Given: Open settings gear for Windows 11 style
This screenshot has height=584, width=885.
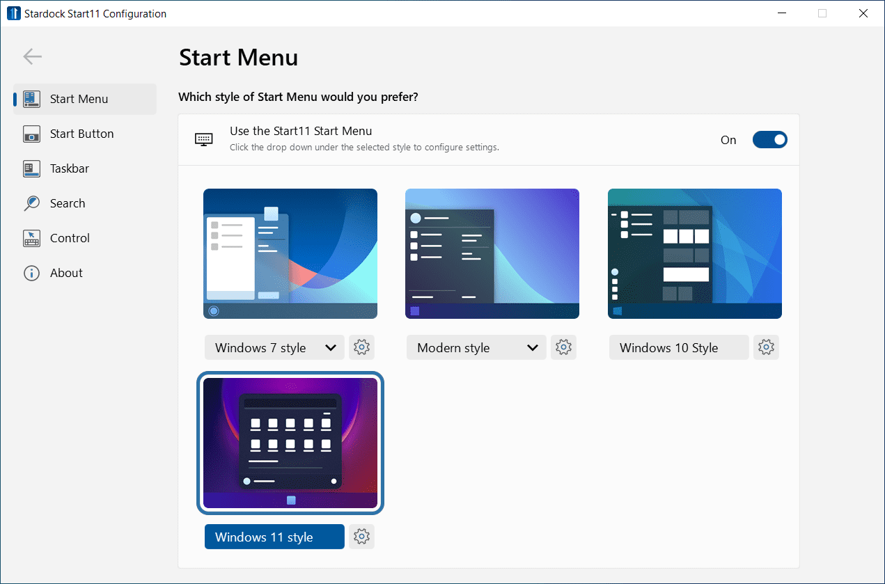Looking at the screenshot, I should tap(361, 537).
